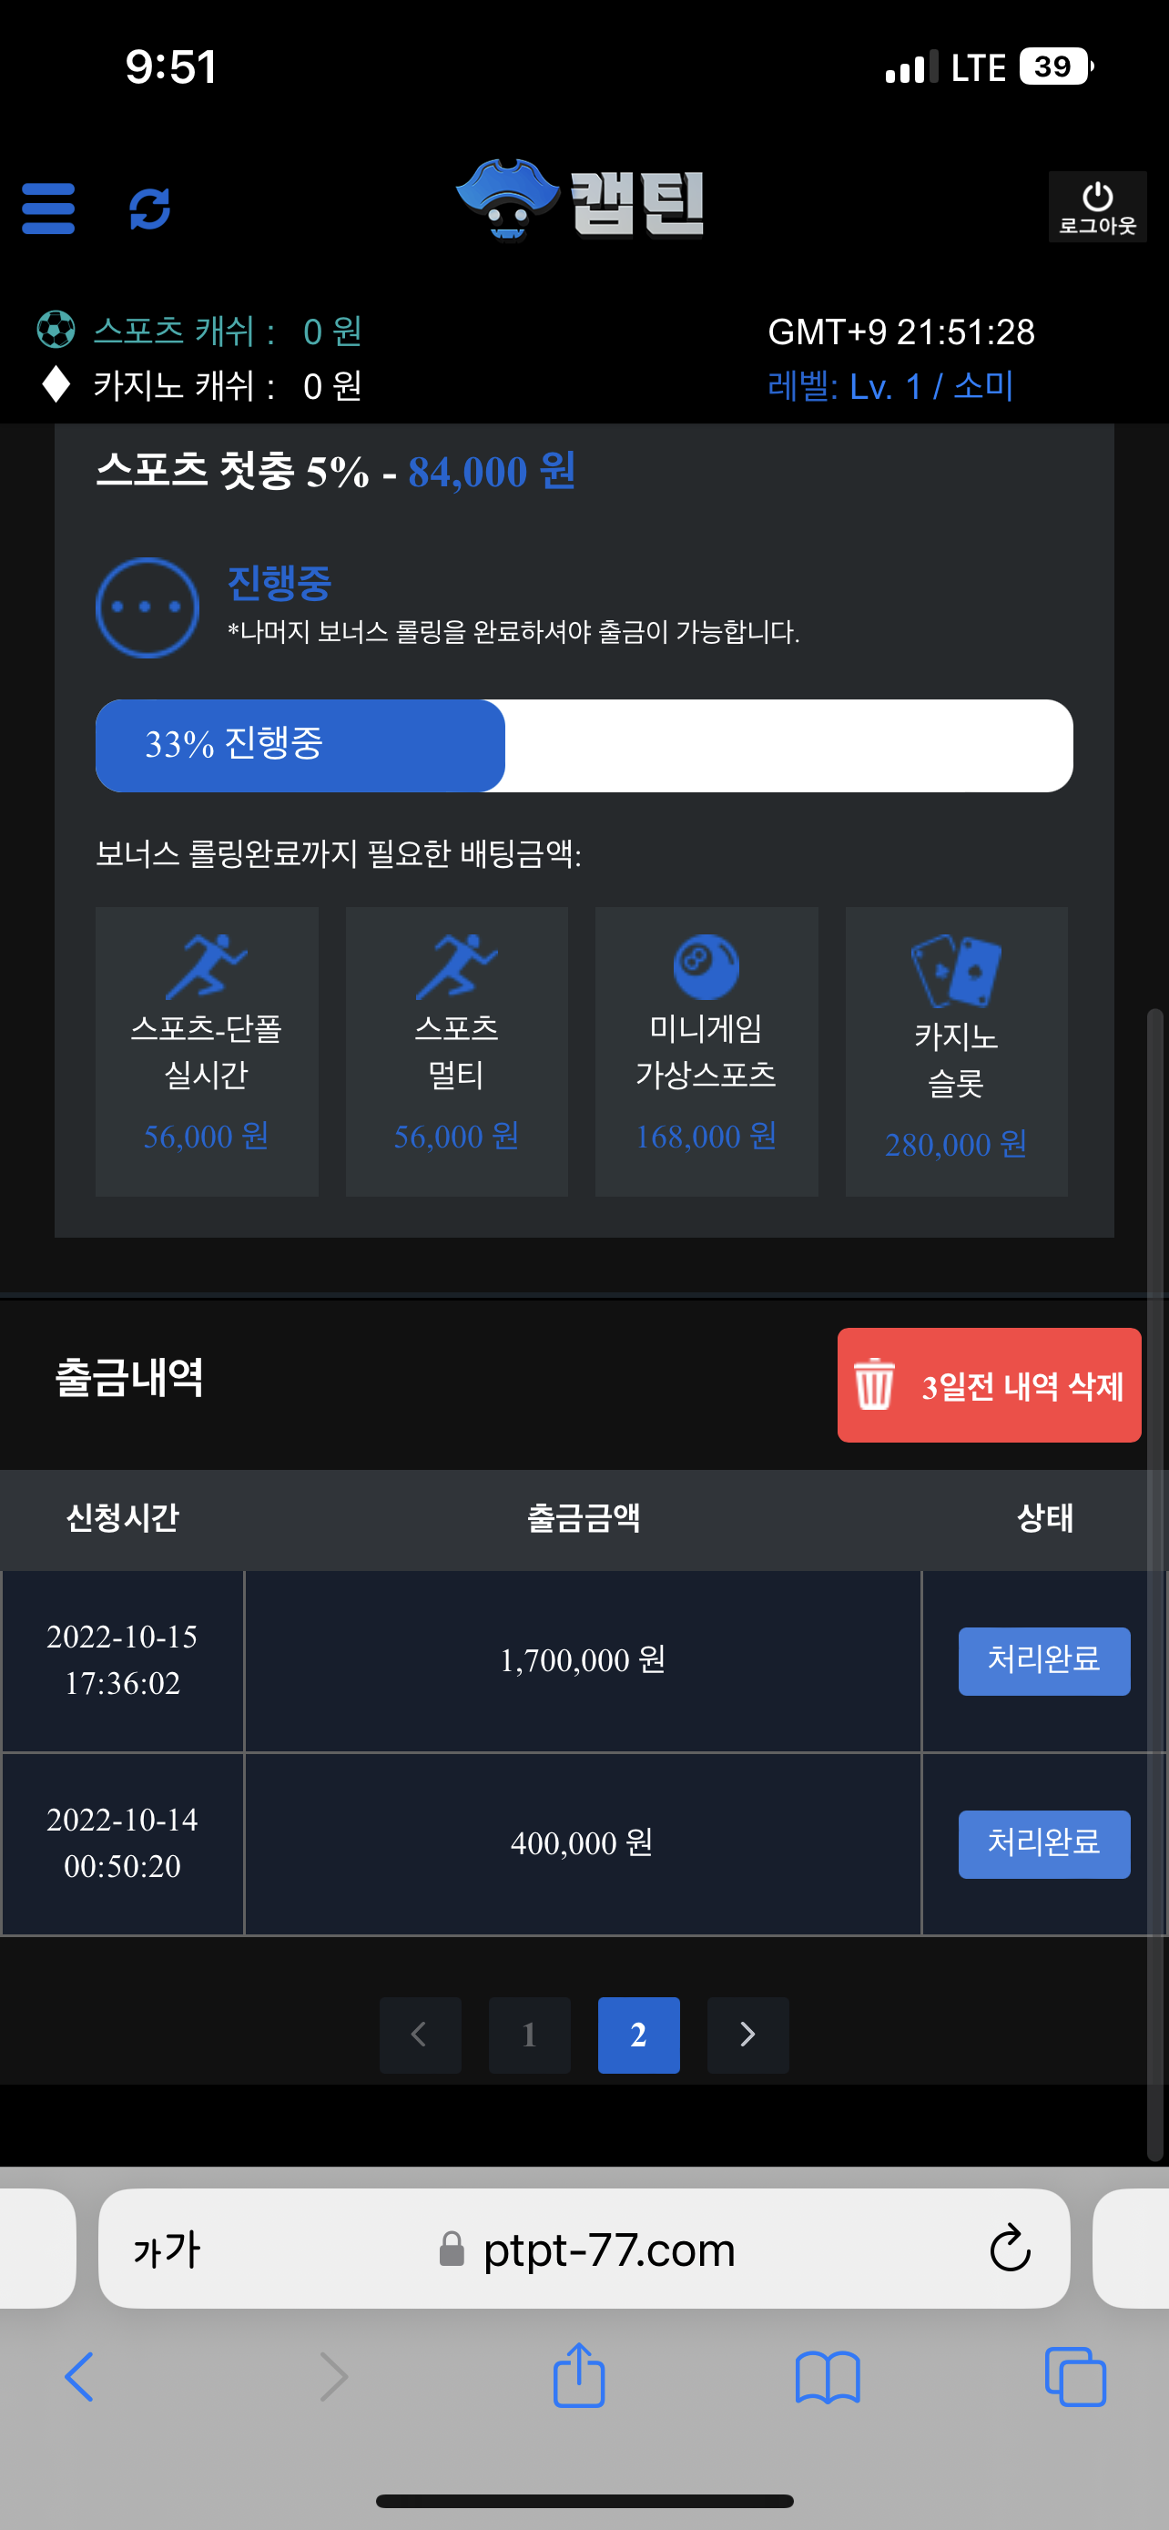Reload page with address bar icon
Screen dimensions: 1169x2530
tap(1009, 2249)
